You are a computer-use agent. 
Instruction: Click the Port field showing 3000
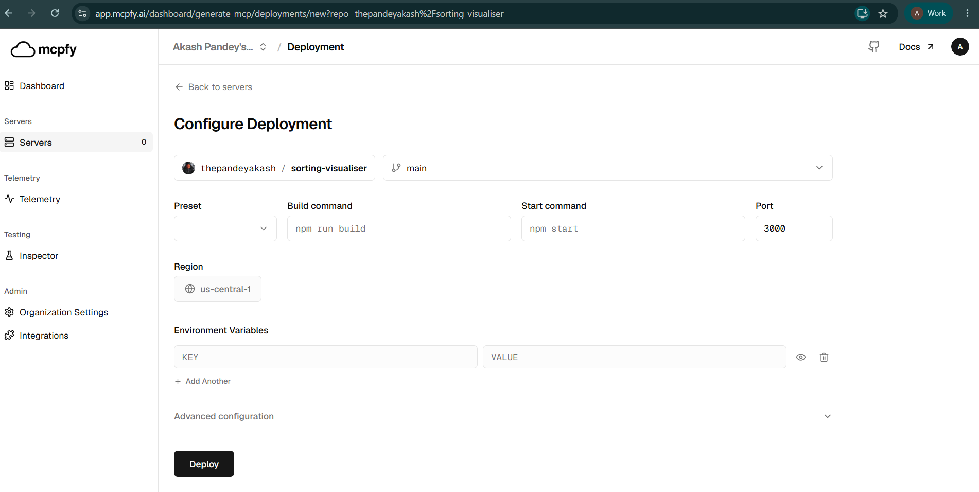(794, 229)
